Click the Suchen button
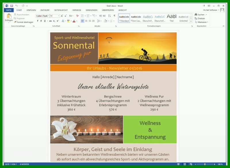230x168 pixels. [x=201, y=15]
